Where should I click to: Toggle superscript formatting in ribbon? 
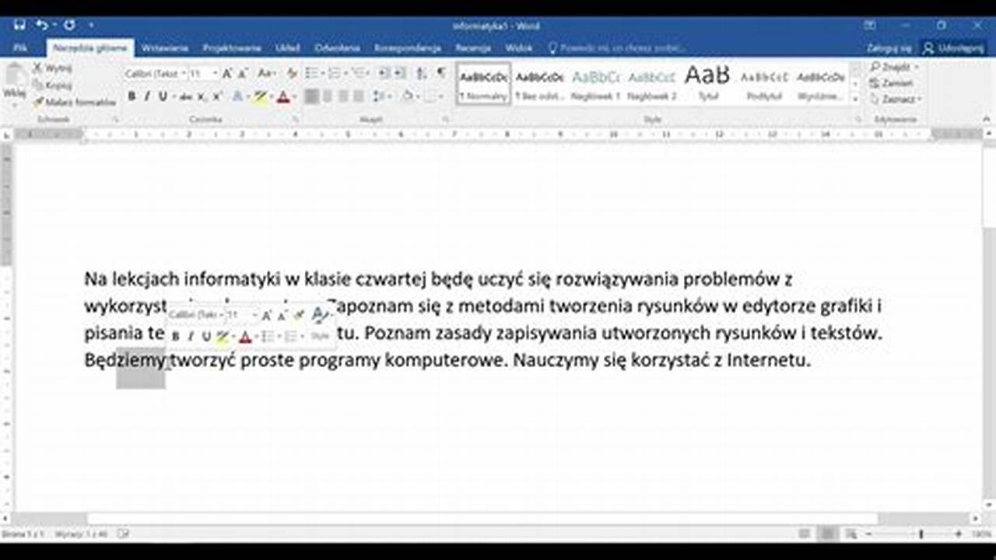(x=217, y=96)
